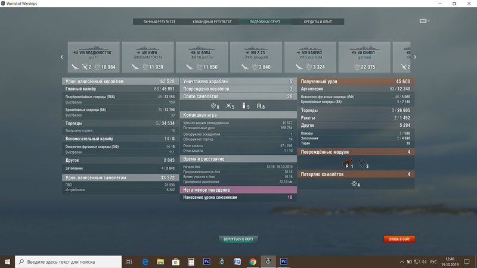
Task: Click the Ракеты received damage row
Action: tap(356, 118)
